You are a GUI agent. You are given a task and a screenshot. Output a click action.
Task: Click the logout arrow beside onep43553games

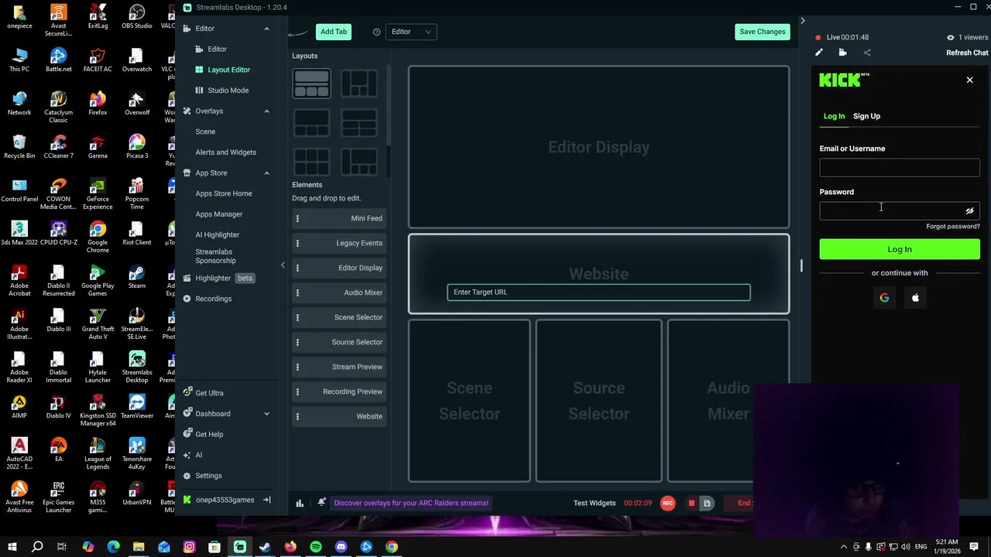[x=266, y=500]
